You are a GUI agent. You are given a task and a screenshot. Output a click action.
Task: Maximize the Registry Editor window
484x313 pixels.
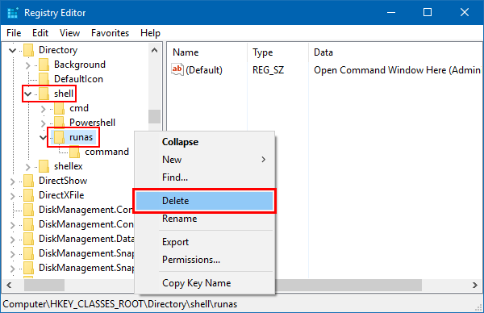(428, 12)
